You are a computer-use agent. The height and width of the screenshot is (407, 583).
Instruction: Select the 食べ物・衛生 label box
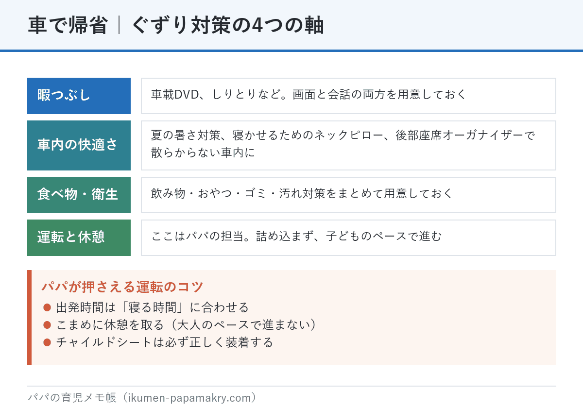pyautogui.click(x=79, y=195)
